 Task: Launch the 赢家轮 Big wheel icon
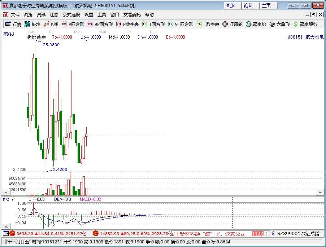point(248,24)
